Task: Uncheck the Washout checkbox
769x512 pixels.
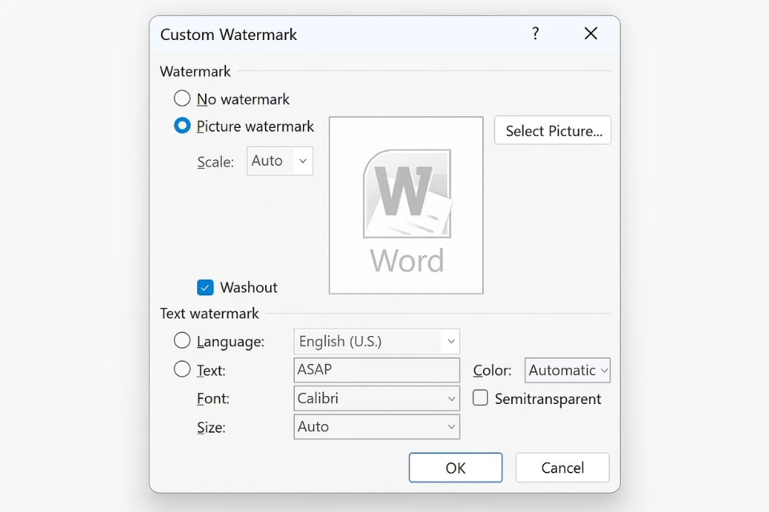Action: coord(206,287)
